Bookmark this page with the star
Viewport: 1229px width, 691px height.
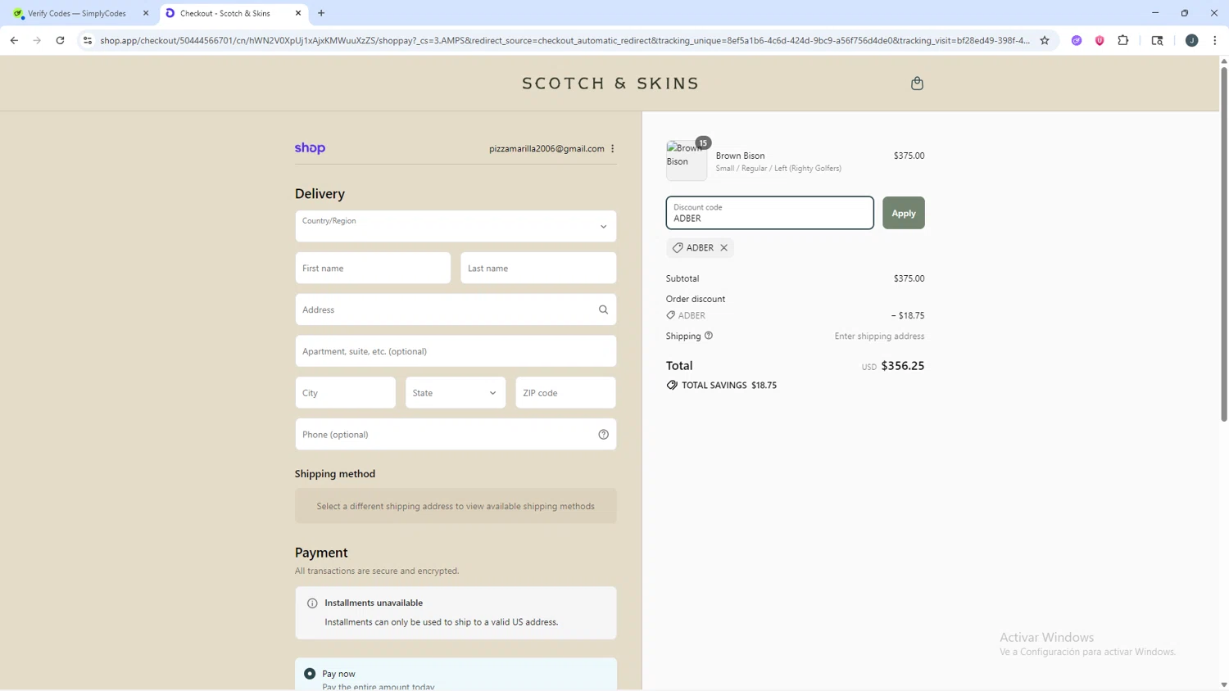point(1045,40)
